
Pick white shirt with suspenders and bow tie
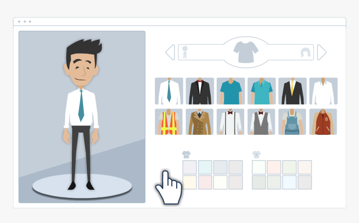click(x=230, y=122)
